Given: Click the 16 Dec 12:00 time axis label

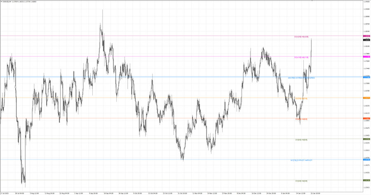Looking at the screenshot, I should [256, 193].
